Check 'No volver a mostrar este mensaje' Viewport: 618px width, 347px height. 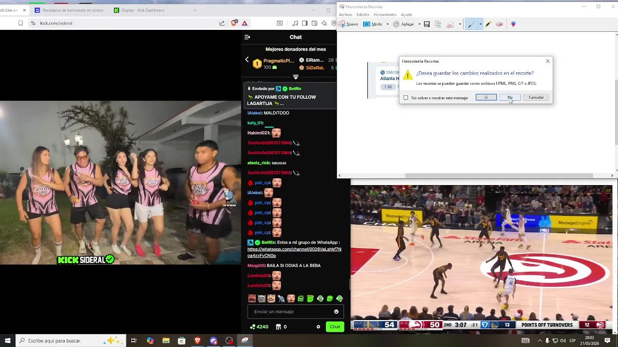(406, 98)
